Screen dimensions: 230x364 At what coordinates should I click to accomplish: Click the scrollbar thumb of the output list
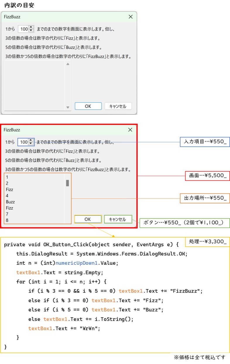click(x=68, y=183)
